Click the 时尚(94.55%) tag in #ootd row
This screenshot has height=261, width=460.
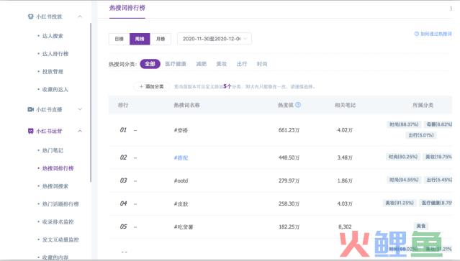pos(404,180)
